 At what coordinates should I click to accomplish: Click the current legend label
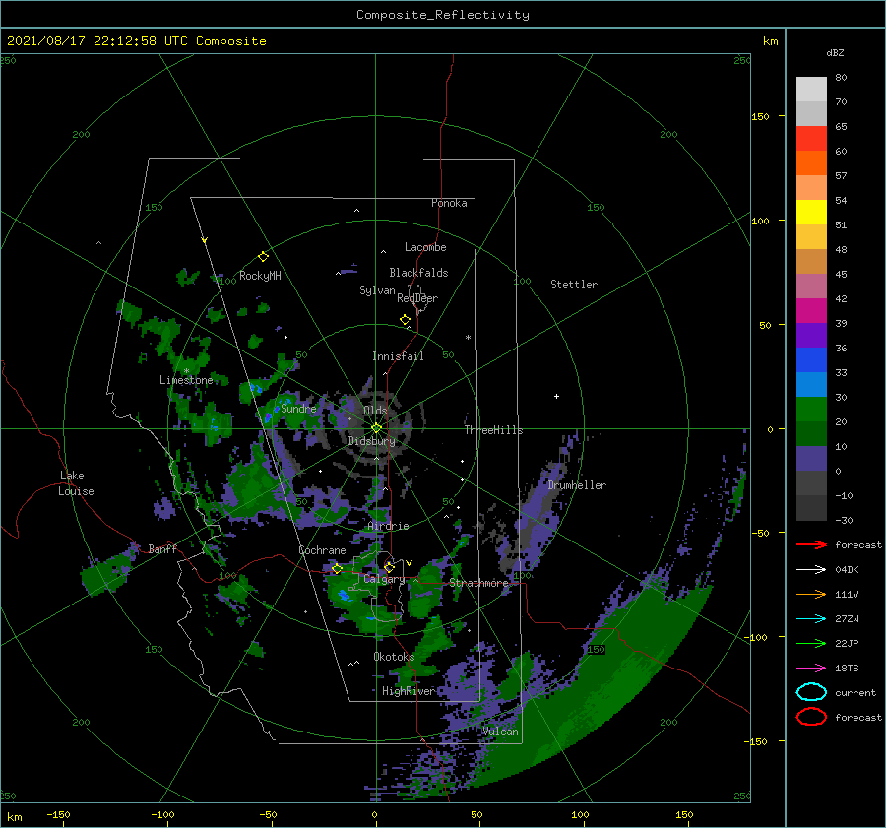(855, 692)
